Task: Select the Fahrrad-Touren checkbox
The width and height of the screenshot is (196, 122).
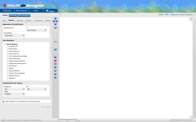Action: (8, 51)
